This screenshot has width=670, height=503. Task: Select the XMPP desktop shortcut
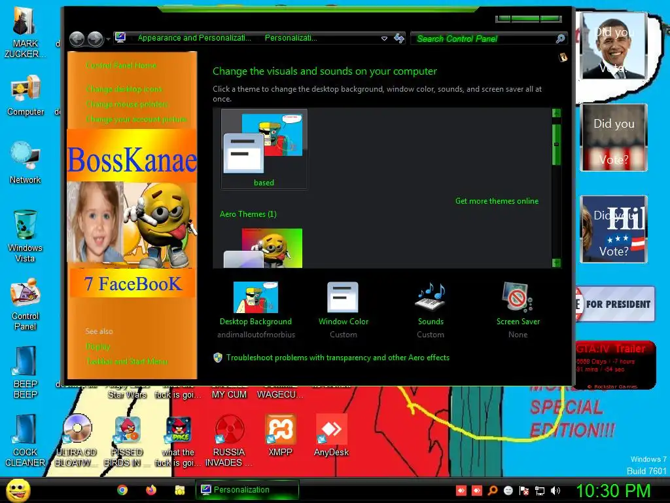(x=280, y=435)
